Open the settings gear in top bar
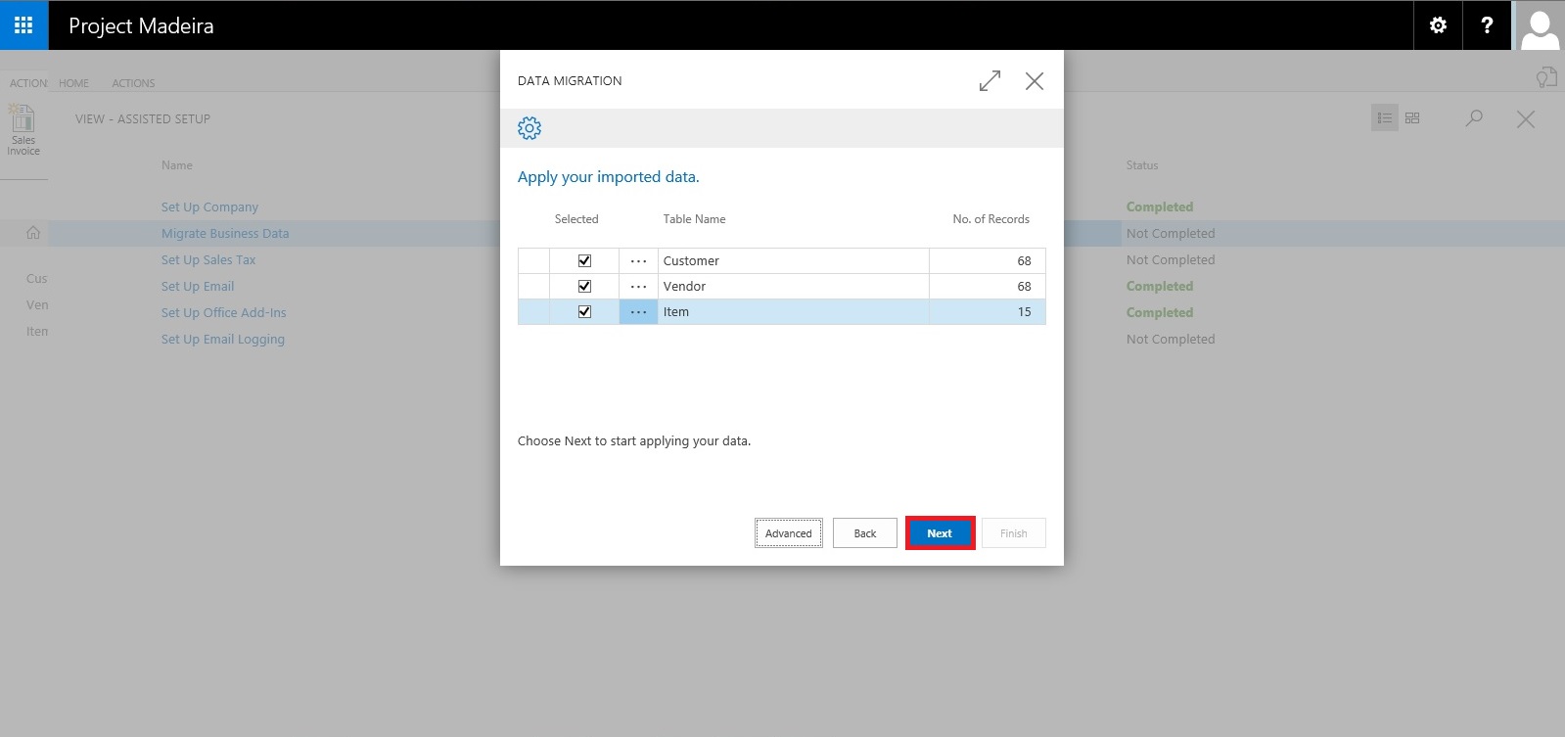1565x737 pixels. (1438, 25)
